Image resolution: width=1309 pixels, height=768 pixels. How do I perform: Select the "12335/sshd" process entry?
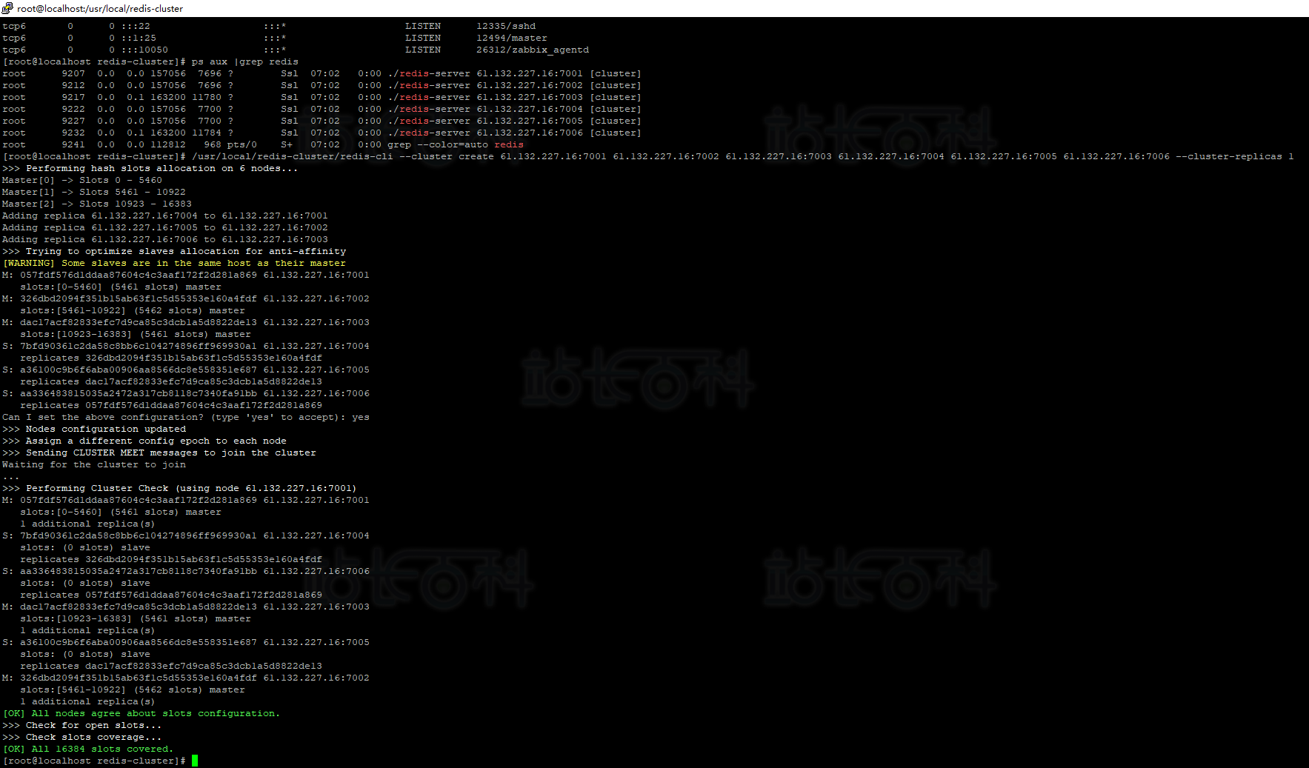(506, 26)
